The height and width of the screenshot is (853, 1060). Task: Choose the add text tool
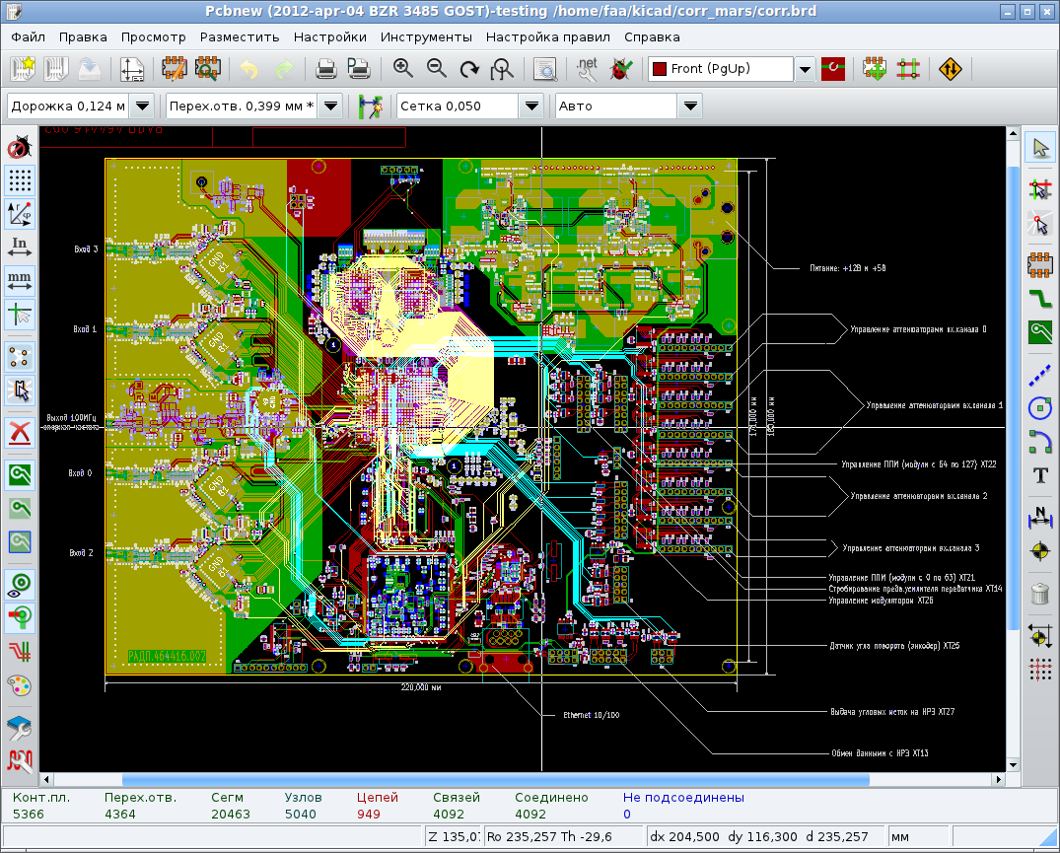tap(1039, 475)
